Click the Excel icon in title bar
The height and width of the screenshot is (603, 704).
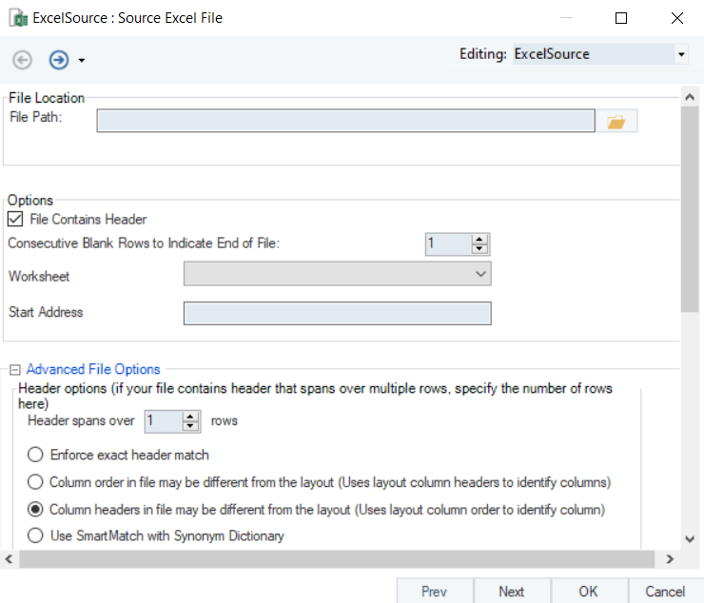click(16, 18)
